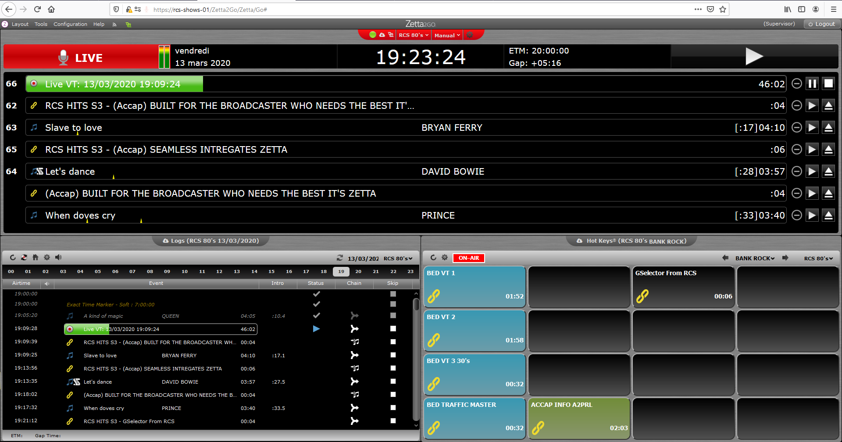Click the home icon in Logs toolbar
842x442 pixels.
click(x=36, y=258)
